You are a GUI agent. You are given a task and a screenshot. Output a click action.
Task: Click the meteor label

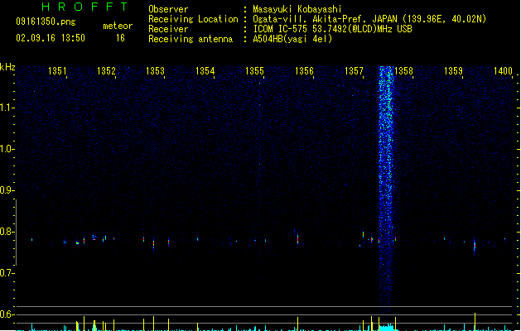(x=118, y=26)
